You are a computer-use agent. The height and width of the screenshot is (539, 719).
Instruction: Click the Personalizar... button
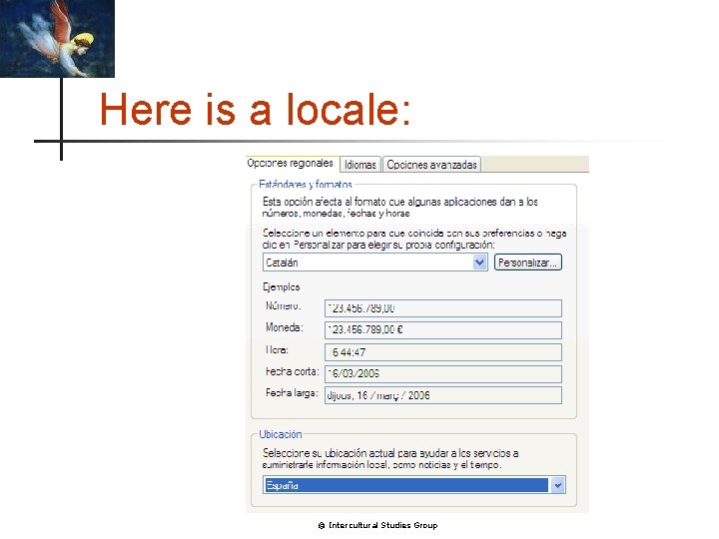point(528,263)
